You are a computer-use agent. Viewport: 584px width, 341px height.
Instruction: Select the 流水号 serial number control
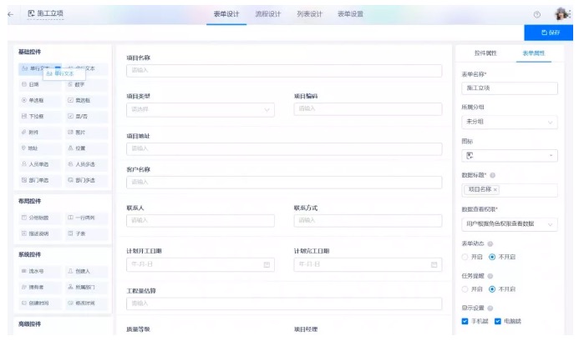[36, 271]
